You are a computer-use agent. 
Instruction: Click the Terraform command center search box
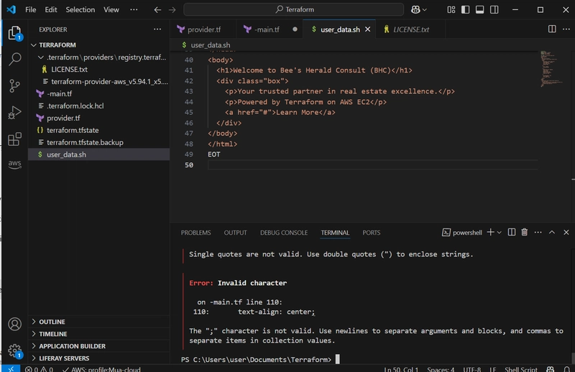[294, 9]
